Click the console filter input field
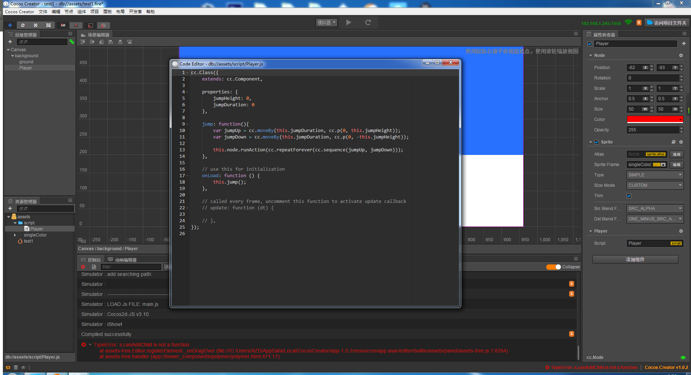Screen dimensions: 691x375 click(x=131, y=267)
